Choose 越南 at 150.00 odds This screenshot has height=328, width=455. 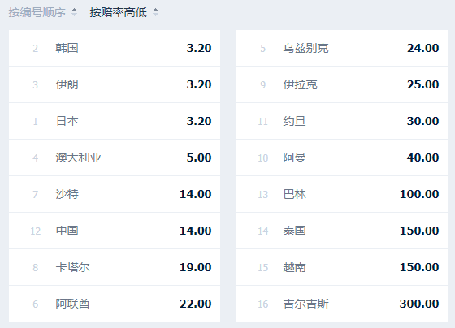[342, 267]
